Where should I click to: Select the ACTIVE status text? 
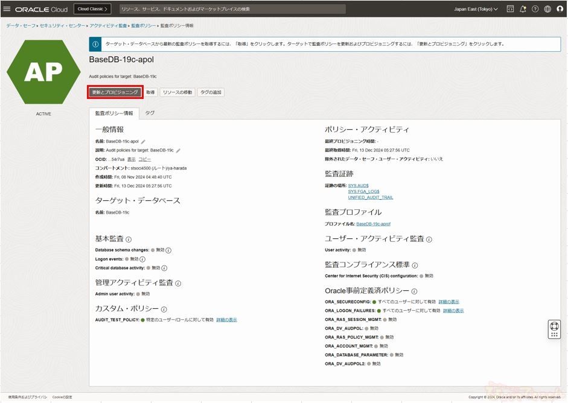click(x=43, y=114)
